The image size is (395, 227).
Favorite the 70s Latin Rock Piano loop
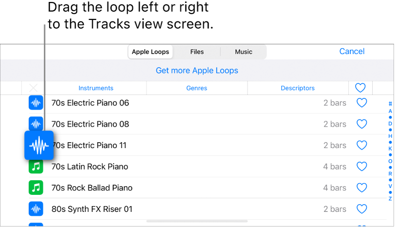[x=361, y=167]
